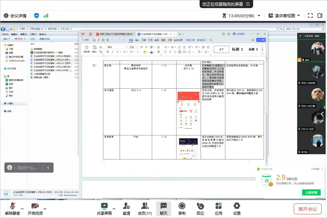Open the 演讲者视图 view dropdown

[284, 16]
